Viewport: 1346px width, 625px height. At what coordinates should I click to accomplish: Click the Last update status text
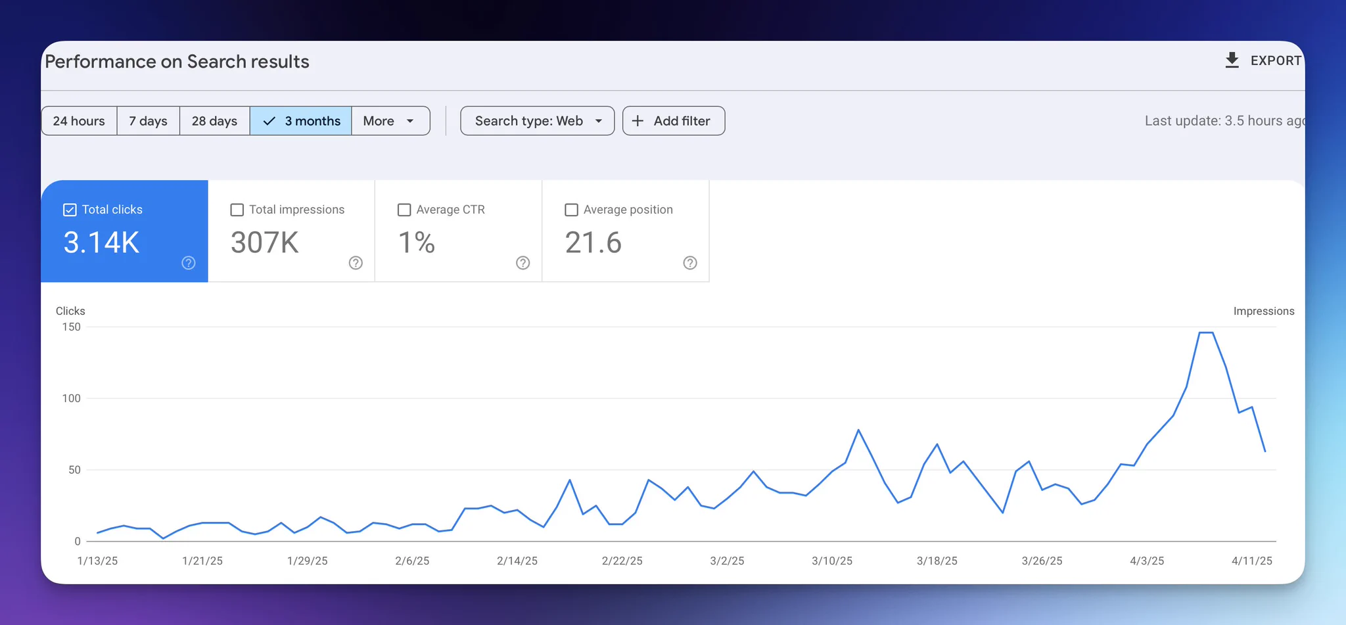pyautogui.click(x=1224, y=121)
